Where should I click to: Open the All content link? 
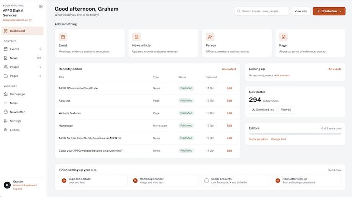(x=229, y=69)
